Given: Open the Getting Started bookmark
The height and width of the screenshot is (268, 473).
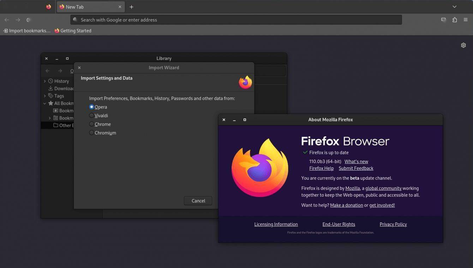Looking at the screenshot, I should click(x=73, y=31).
